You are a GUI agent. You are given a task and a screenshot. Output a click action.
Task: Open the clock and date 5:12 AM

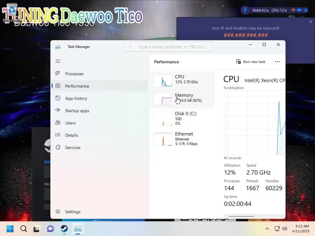301,229
